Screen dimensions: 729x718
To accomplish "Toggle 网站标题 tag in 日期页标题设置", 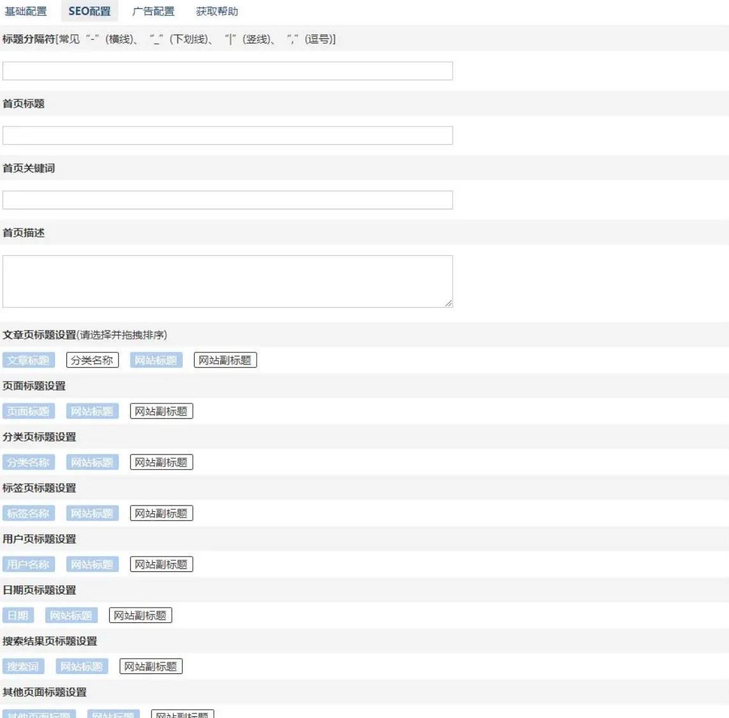I will 71,615.
